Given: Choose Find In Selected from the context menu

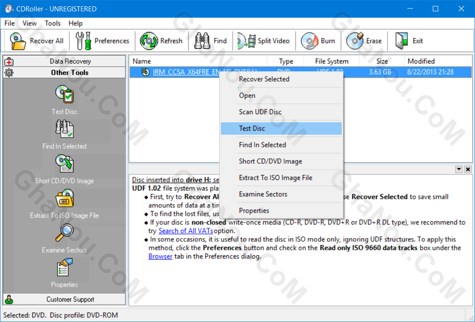Looking at the screenshot, I should [281, 145].
